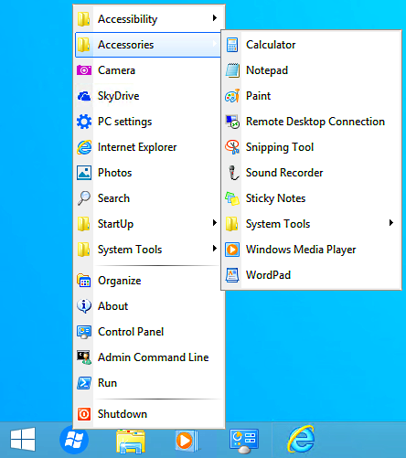
Task: Expand System Tools arrow in main menu
Action: click(x=215, y=249)
